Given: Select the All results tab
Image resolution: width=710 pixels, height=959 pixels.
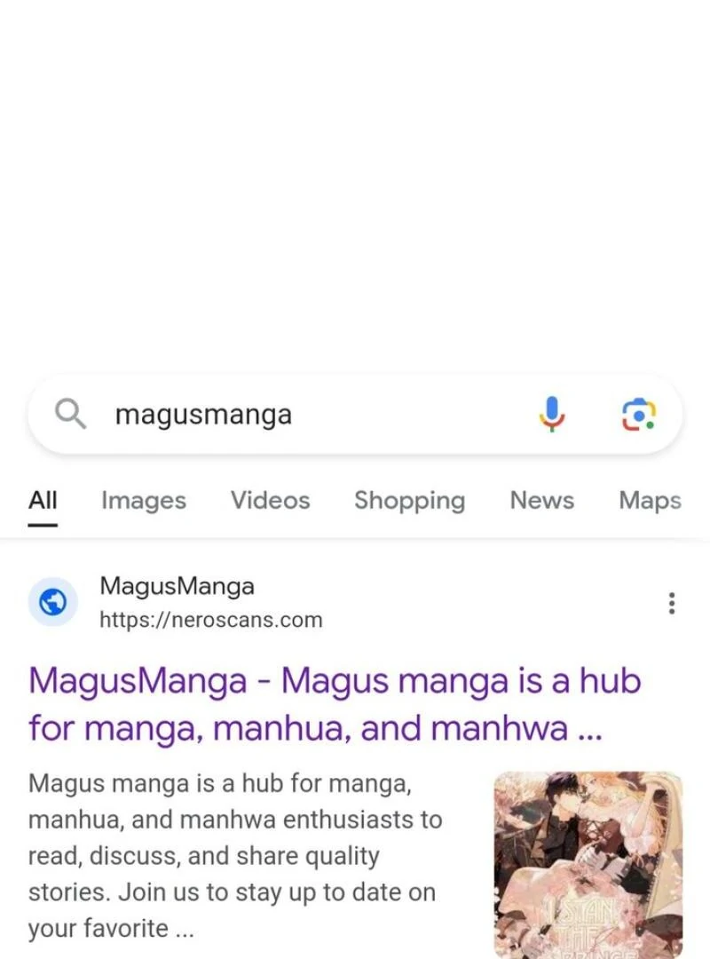Looking at the screenshot, I should point(43,500).
